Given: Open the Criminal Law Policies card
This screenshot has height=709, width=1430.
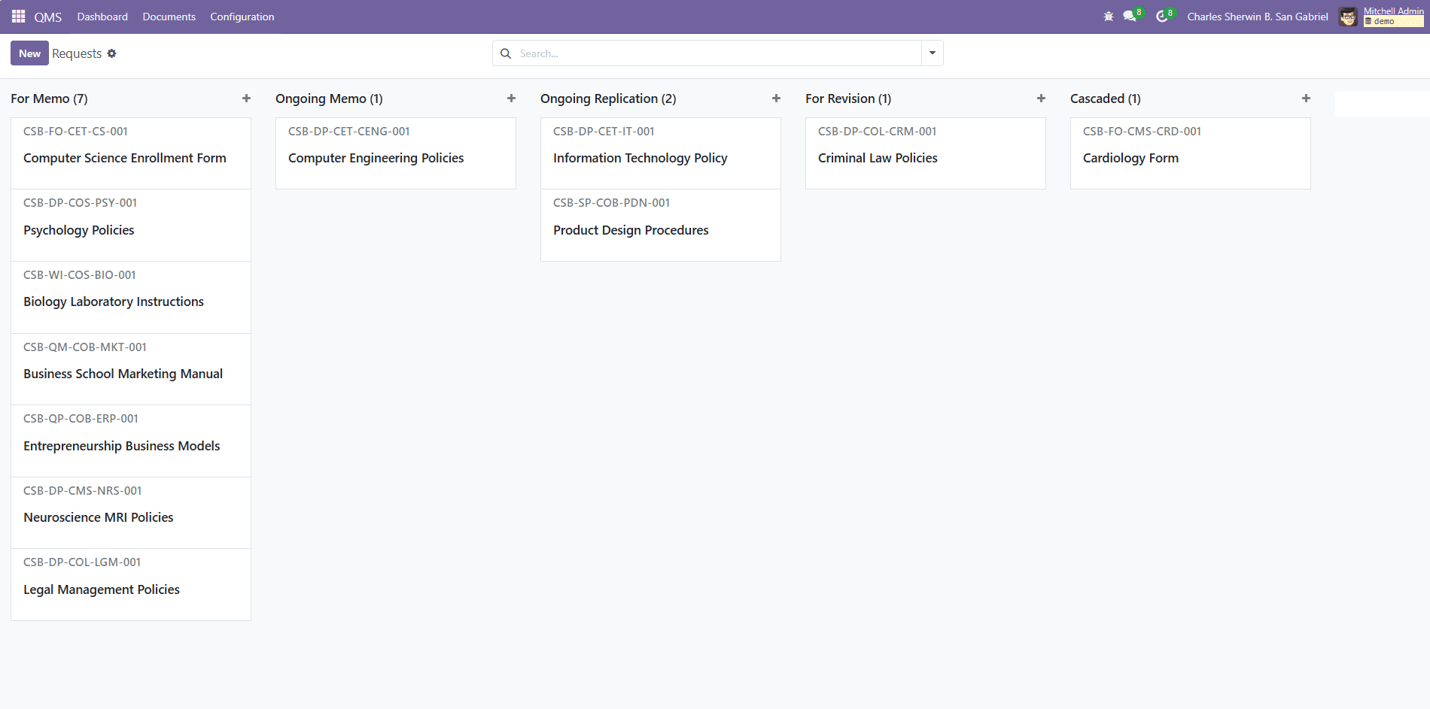Looking at the screenshot, I should pyautogui.click(x=925, y=153).
